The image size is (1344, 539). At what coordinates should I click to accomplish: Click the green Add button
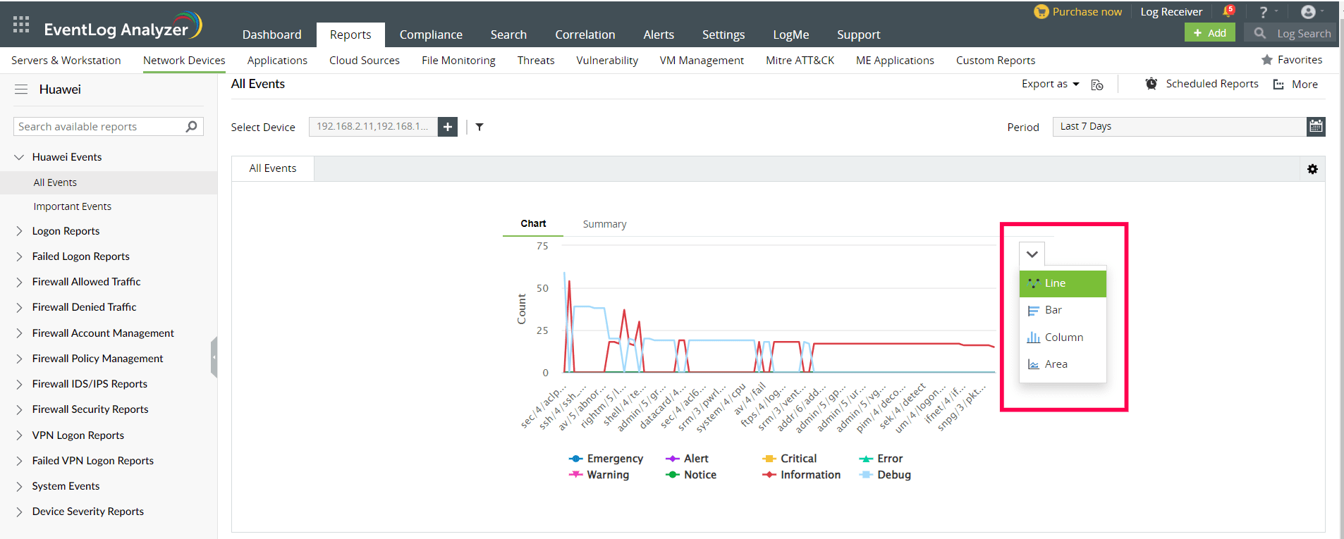click(x=1209, y=33)
